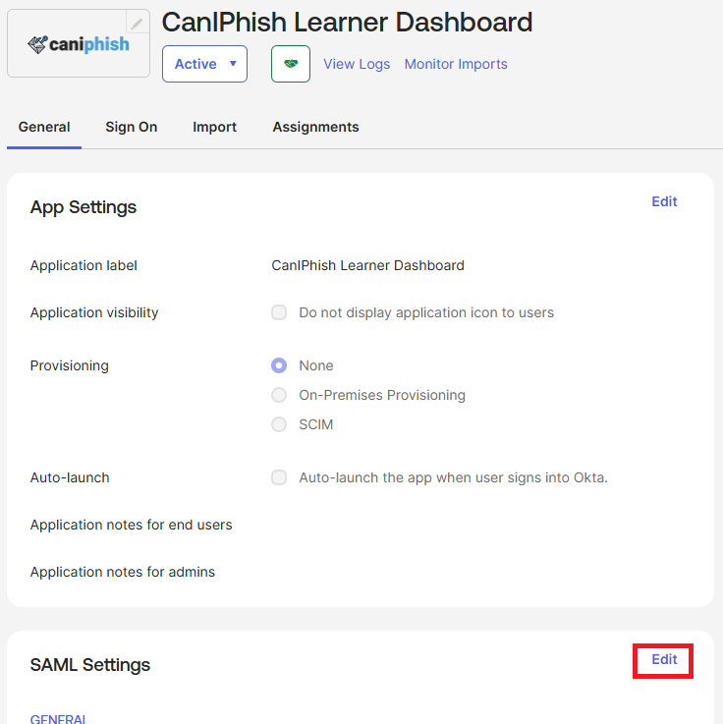Select the SCIM provisioning radio button

(x=279, y=424)
